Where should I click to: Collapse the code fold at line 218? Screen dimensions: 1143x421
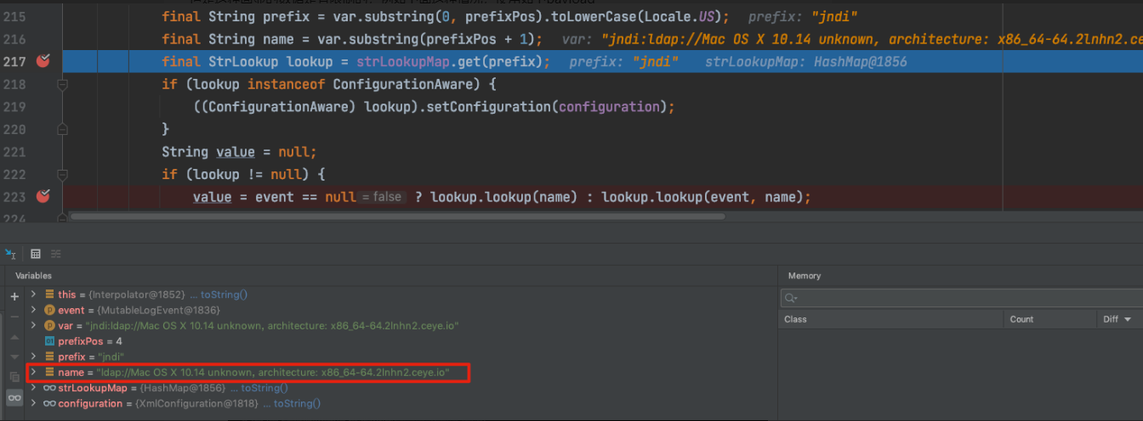[62, 85]
